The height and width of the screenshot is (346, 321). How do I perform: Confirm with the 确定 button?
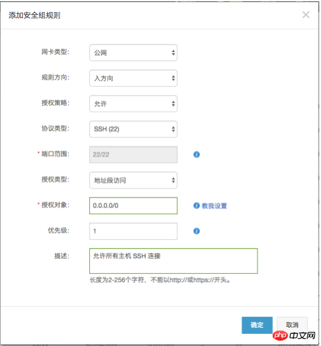[x=257, y=325]
